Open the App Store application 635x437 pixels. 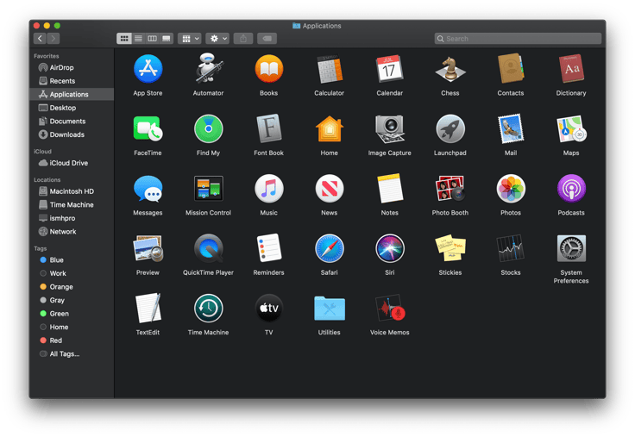coord(148,69)
